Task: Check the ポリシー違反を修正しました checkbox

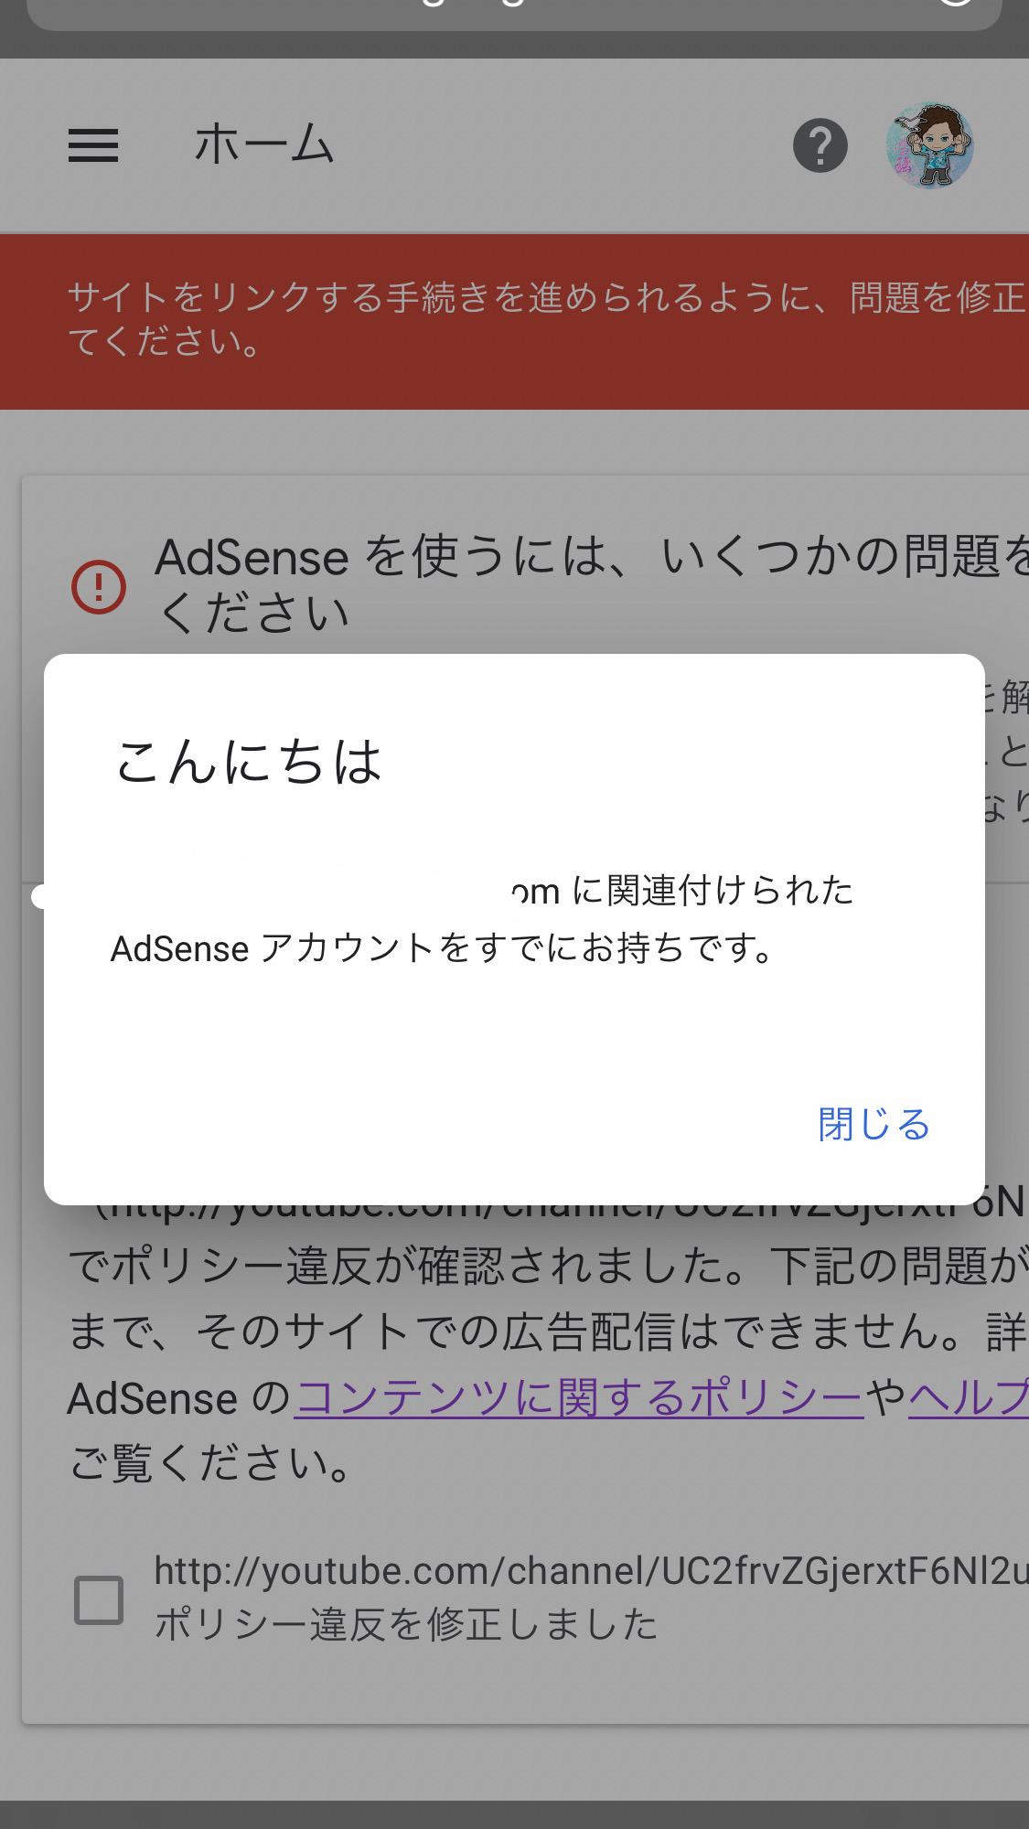Action: [99, 1599]
